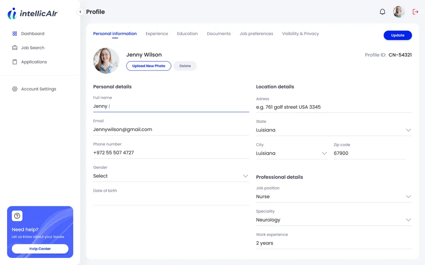Click Upload New Photo button
The image size is (425, 265).
(149, 66)
